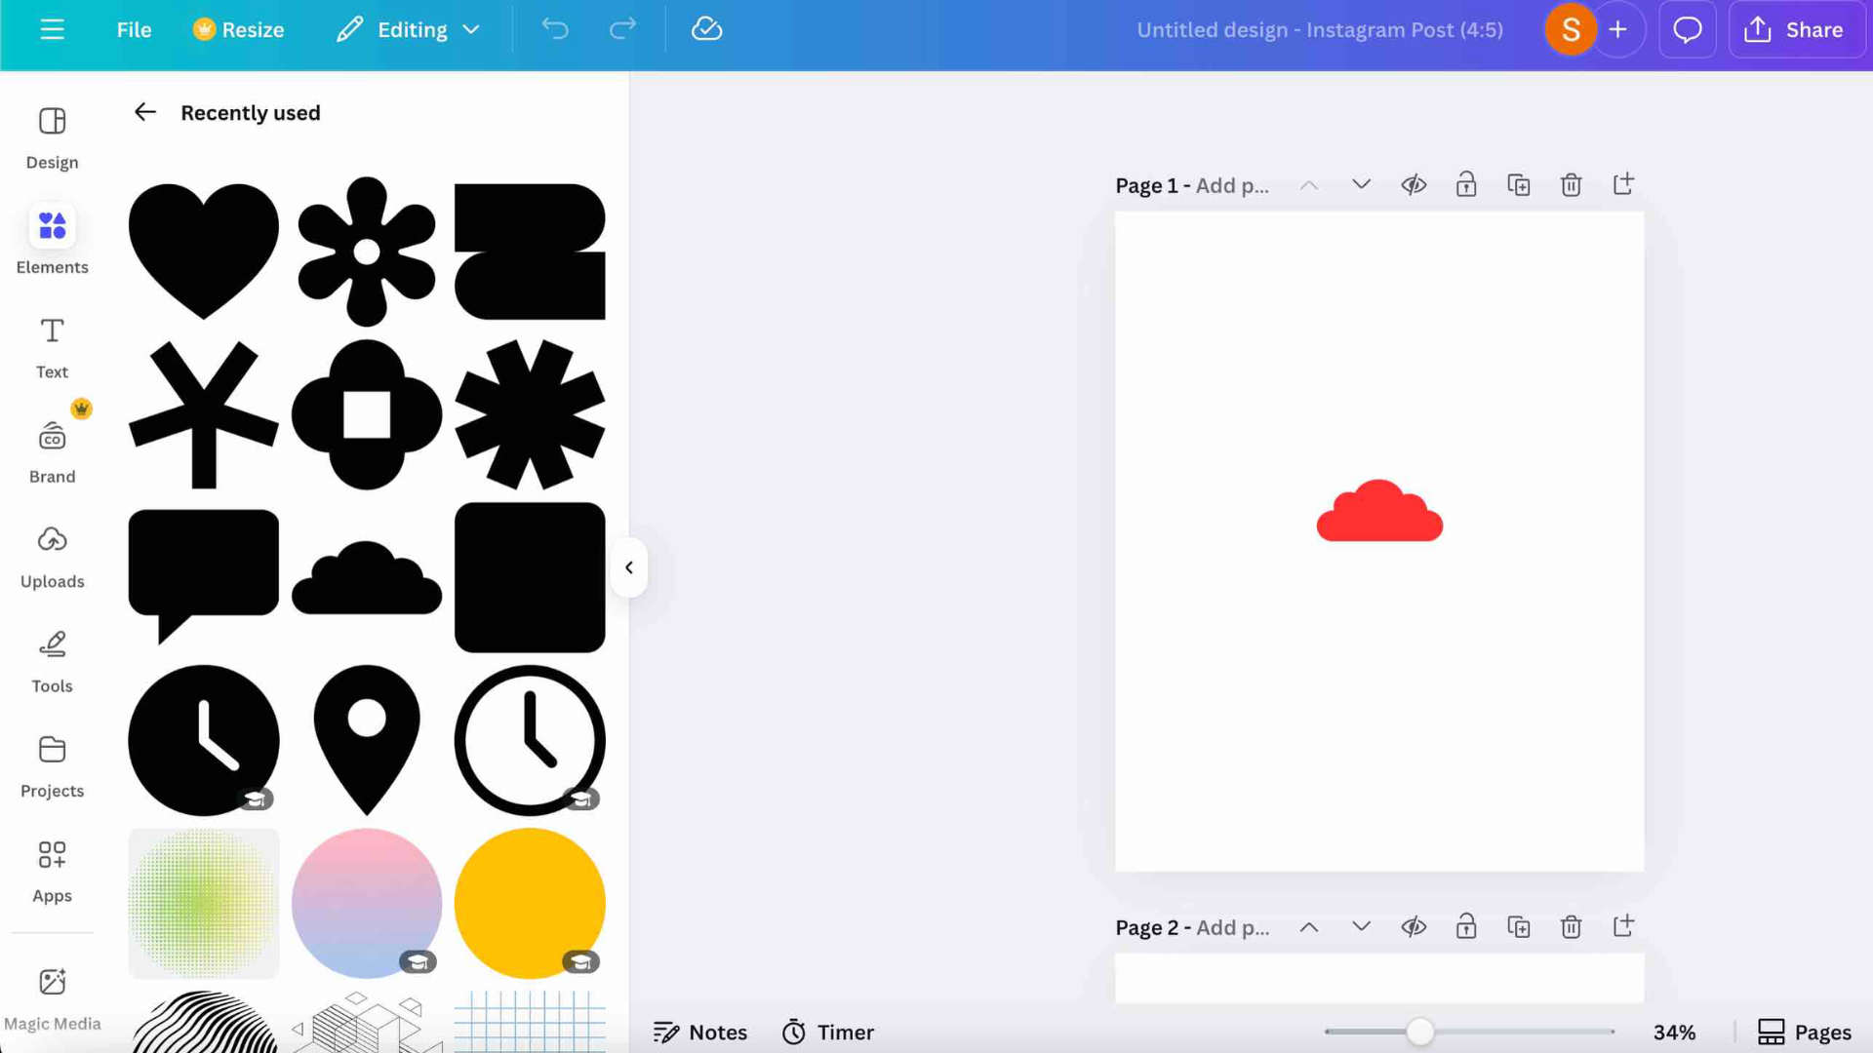
Task: Open the Resize option
Action: (238, 29)
